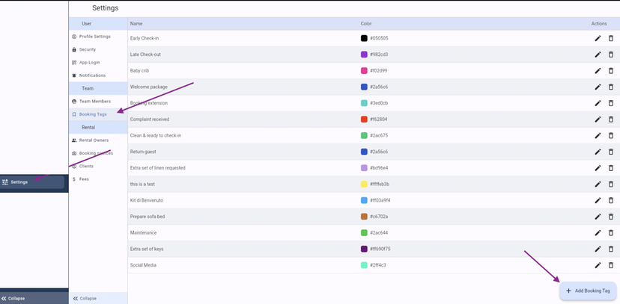Click red swatch for Complaint received

(x=364, y=119)
